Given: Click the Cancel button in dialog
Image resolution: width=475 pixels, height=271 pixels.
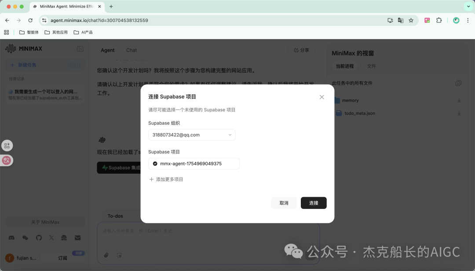Looking at the screenshot, I should pyautogui.click(x=284, y=203).
